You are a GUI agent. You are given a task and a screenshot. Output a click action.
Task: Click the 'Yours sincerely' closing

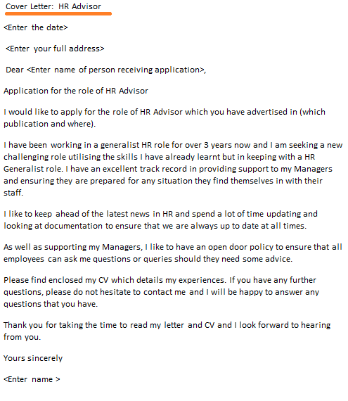pos(33,358)
